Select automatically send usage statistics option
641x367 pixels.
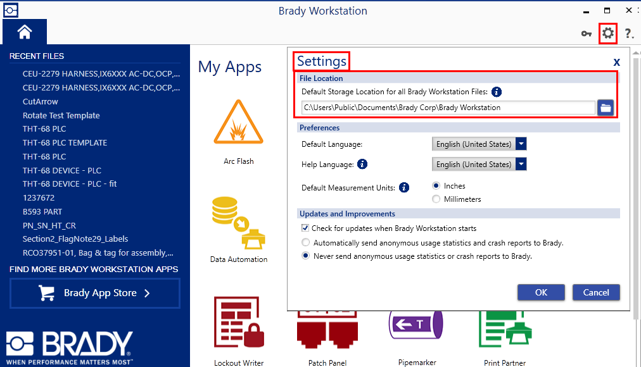[x=305, y=242]
